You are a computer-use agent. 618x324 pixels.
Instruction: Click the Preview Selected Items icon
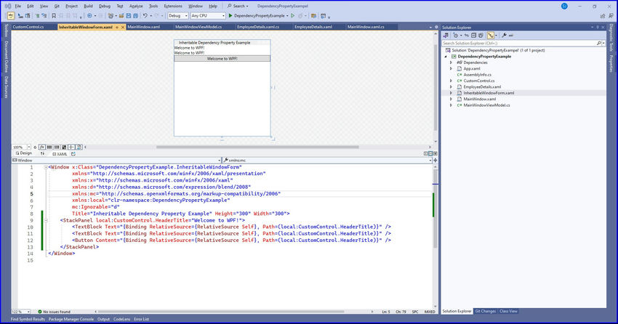pos(511,36)
